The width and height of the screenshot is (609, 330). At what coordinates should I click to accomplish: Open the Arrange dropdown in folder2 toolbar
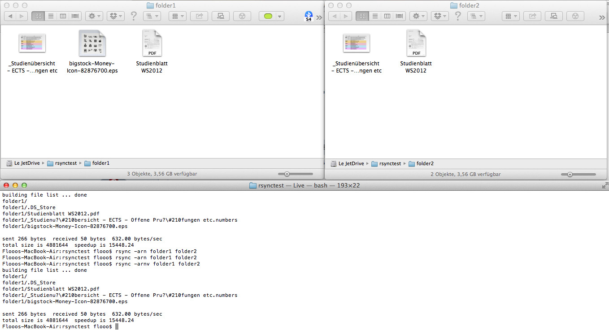click(x=511, y=16)
